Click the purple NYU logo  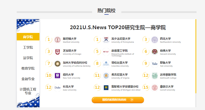pos(57,76)
